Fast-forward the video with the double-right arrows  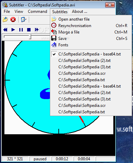[37, 30]
